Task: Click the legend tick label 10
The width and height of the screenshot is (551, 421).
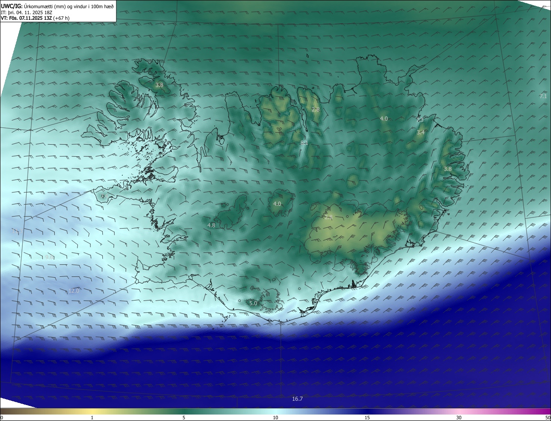Action: (275, 418)
